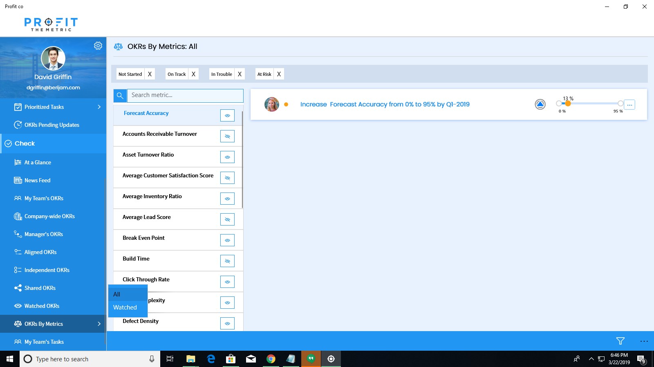The image size is (654, 367).
Task: Toggle watch eye for Click Through Rate
Action: click(x=227, y=282)
